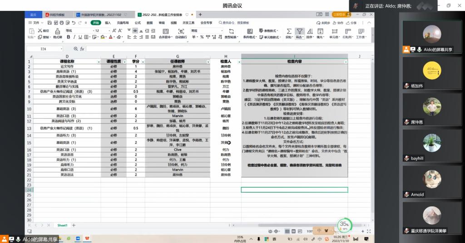The width and height of the screenshot is (465, 243).
Task: Expand the font size dropdown
Action: pos(109,30)
